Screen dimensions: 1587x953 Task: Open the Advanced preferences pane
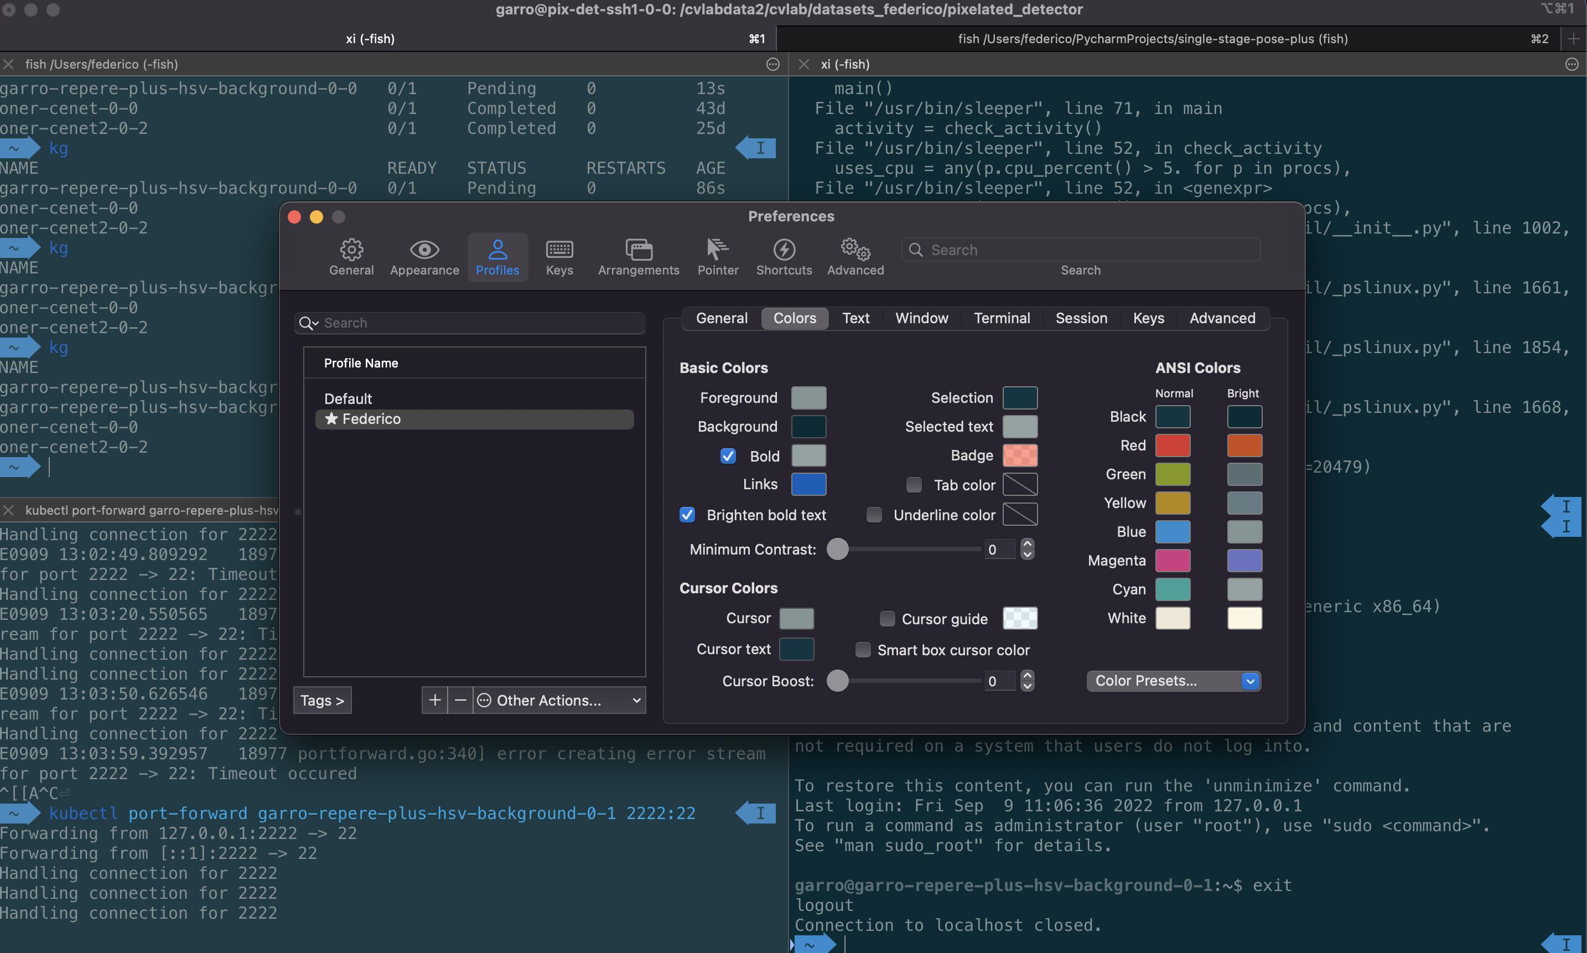click(854, 256)
